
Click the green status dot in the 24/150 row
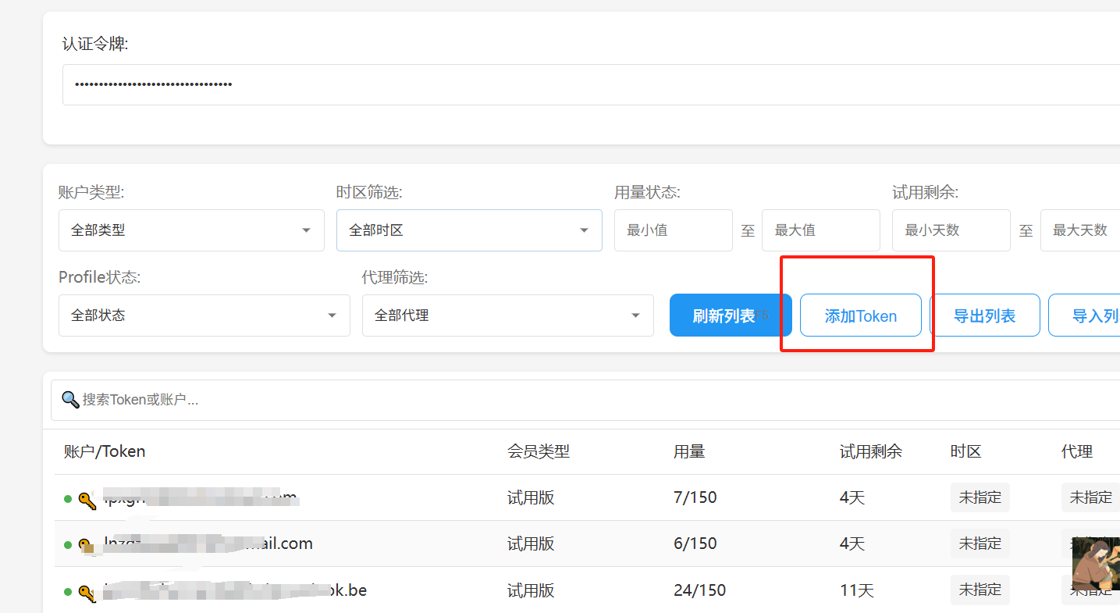tap(68, 590)
